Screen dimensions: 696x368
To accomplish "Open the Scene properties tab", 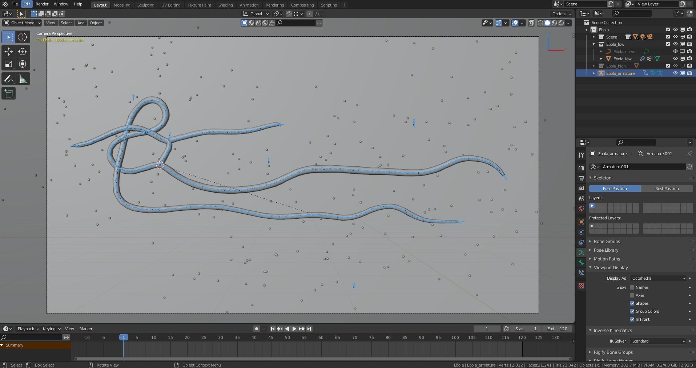I will (581, 198).
